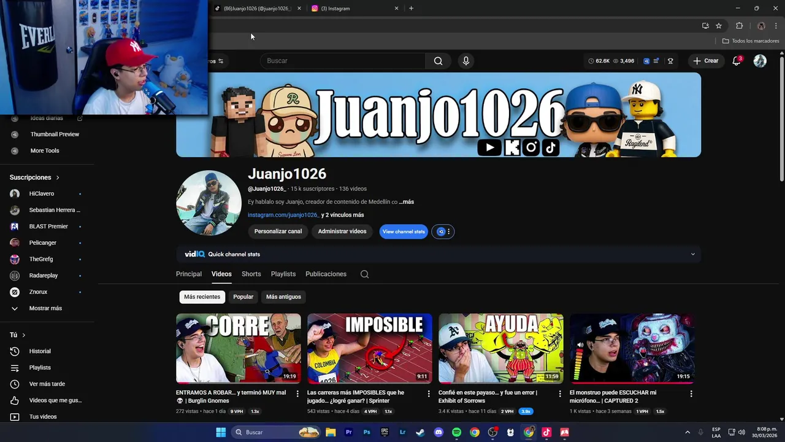The width and height of the screenshot is (785, 442).
Task: Click the YouTube search magnifier button
Action: [x=438, y=61]
